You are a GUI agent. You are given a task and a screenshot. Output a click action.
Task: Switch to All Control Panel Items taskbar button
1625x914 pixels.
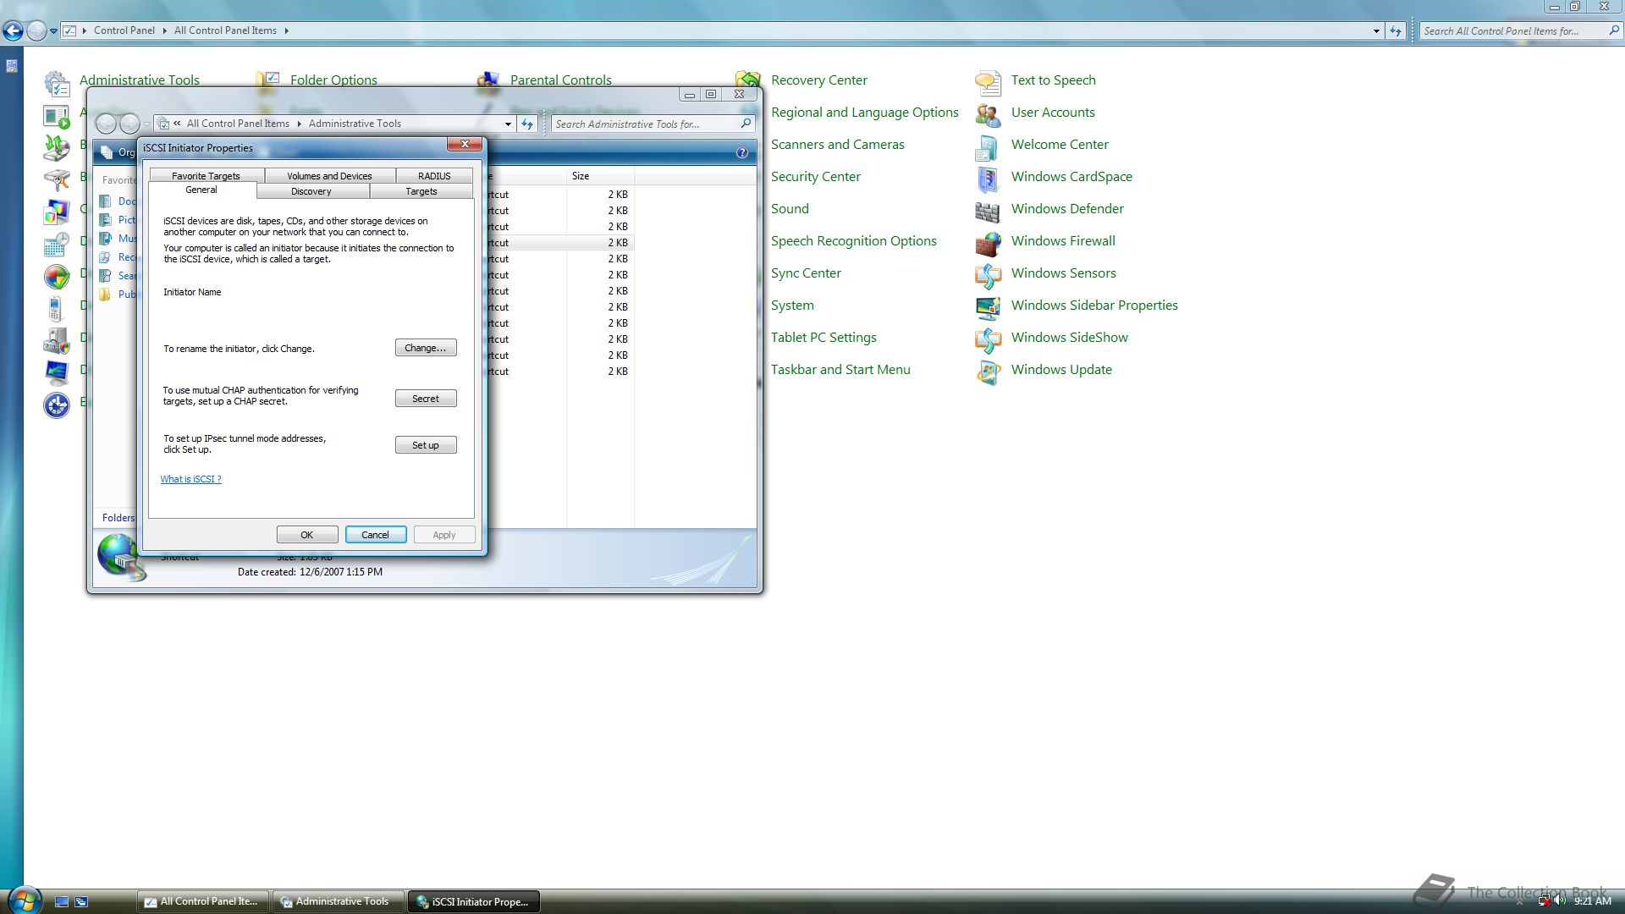(203, 901)
